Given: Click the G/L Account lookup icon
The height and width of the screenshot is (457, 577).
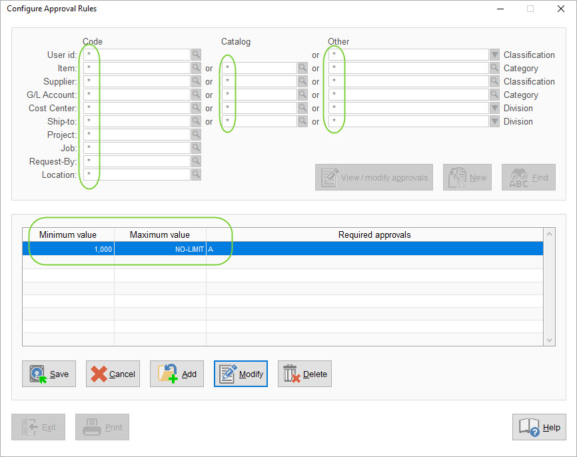Looking at the screenshot, I should tap(195, 95).
